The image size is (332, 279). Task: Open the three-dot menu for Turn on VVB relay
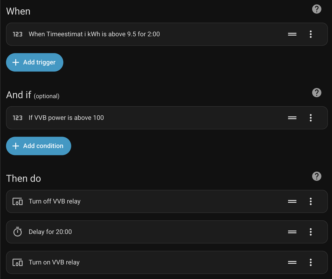pyautogui.click(x=310, y=263)
